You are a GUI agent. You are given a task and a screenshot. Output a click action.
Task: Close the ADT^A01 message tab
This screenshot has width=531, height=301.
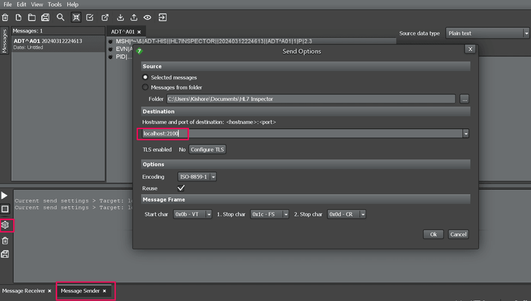pyautogui.click(x=139, y=32)
